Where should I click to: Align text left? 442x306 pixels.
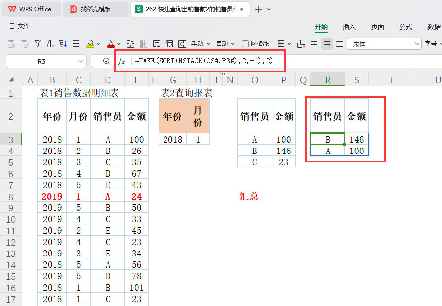pos(314,44)
